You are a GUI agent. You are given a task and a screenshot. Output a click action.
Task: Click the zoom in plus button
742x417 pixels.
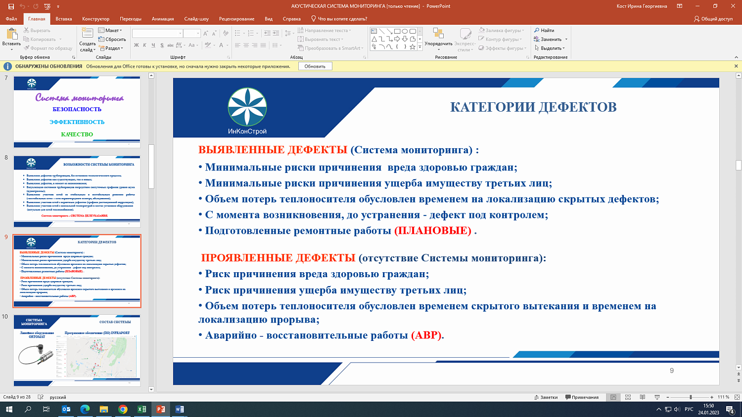(x=712, y=397)
